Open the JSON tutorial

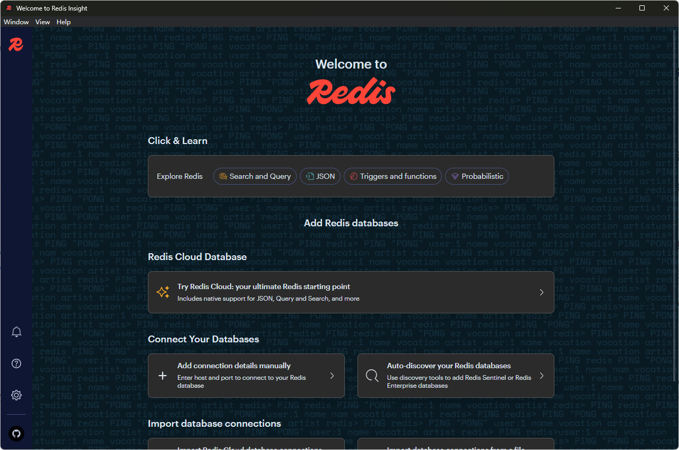coord(320,176)
